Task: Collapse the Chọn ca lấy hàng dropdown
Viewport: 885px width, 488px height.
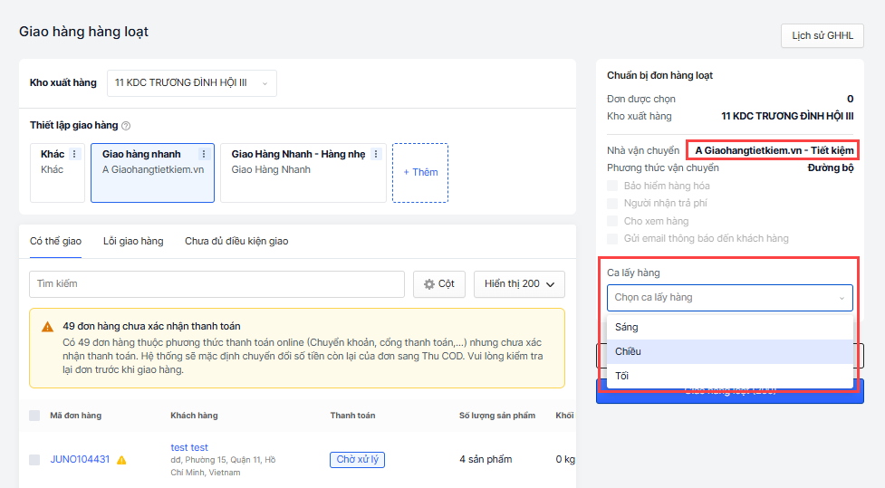Action: pos(730,297)
